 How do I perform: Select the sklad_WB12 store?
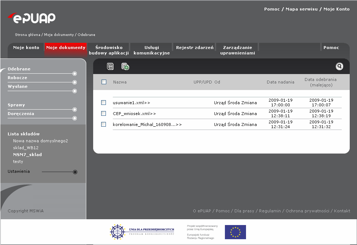[x=26, y=148]
